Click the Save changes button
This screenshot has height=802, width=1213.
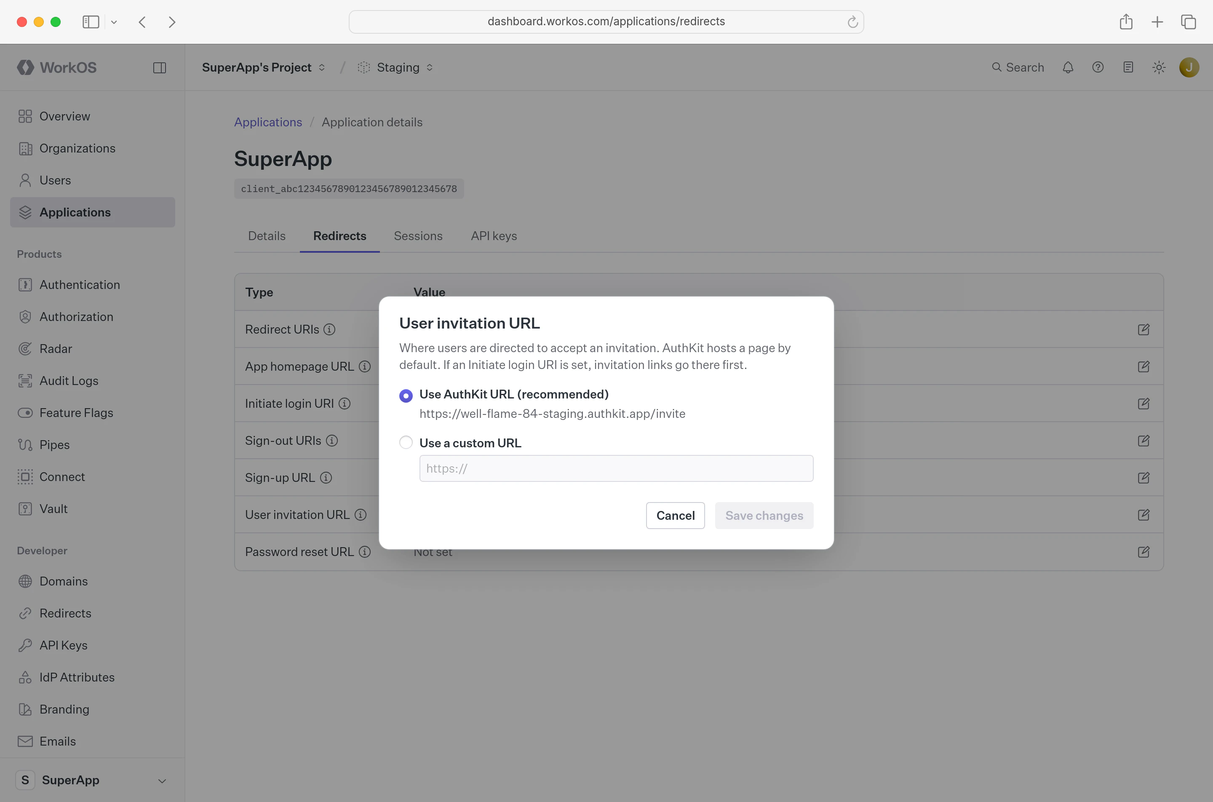point(764,516)
